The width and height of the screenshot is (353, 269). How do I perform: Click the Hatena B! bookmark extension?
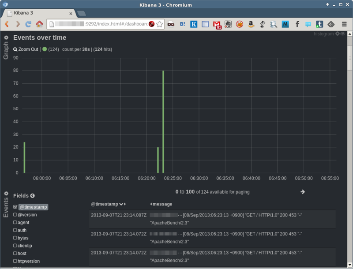click(x=182, y=24)
